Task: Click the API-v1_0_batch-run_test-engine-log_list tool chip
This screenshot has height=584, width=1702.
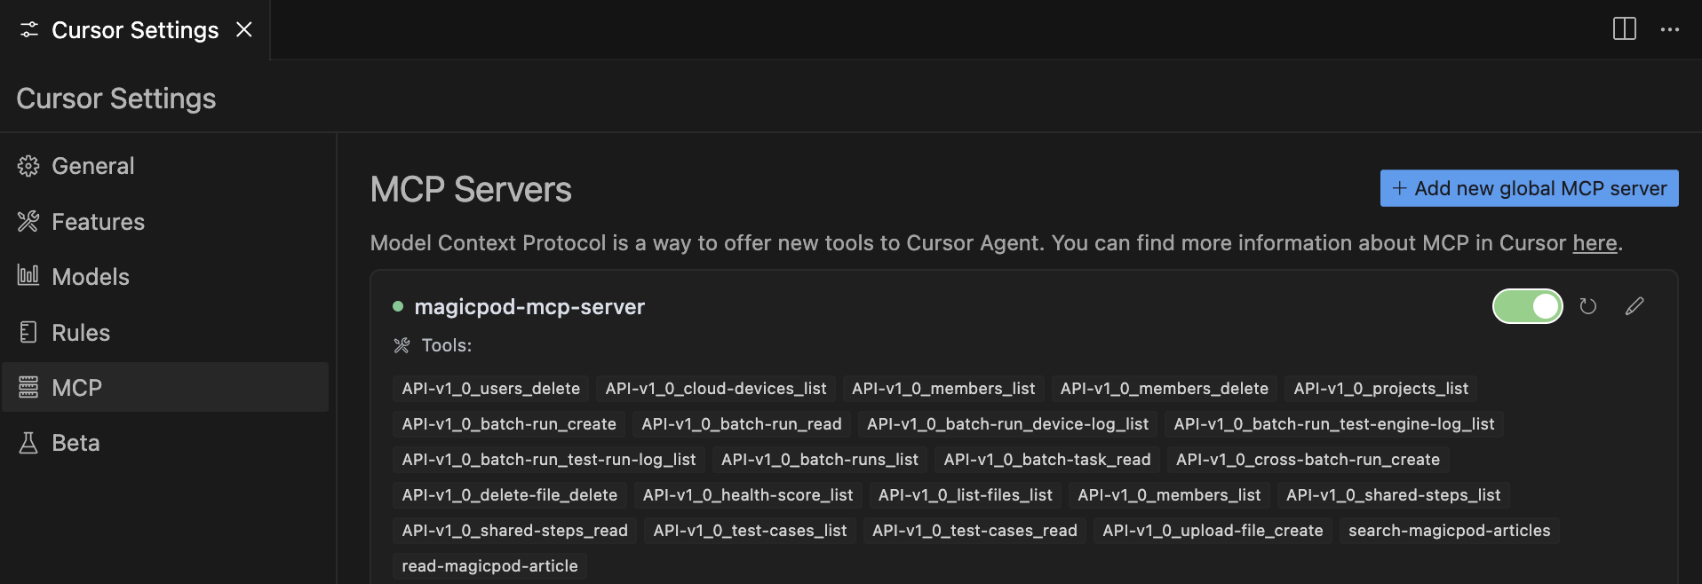Action: pyautogui.click(x=1333, y=424)
